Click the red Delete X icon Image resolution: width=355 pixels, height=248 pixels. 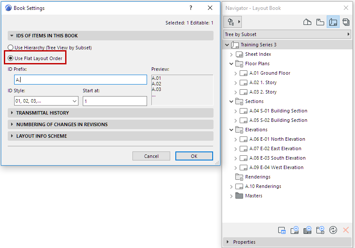click(x=346, y=230)
